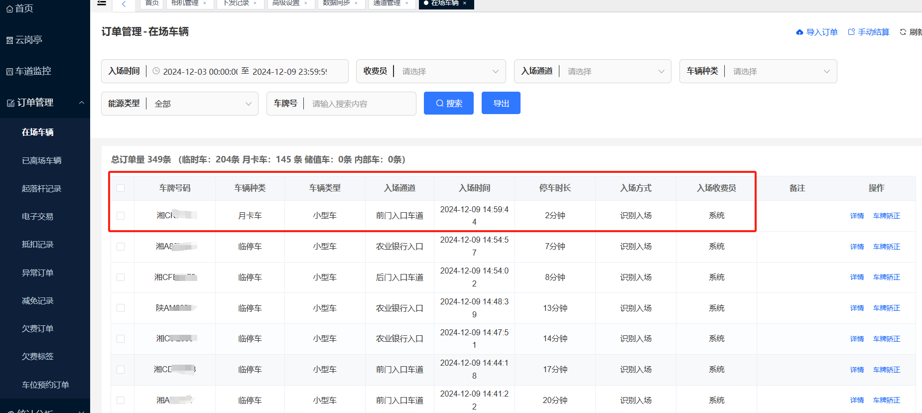Click the 云岗亭 booth icon in sidebar
Screen dimensions: 922x413
[x=9, y=40]
